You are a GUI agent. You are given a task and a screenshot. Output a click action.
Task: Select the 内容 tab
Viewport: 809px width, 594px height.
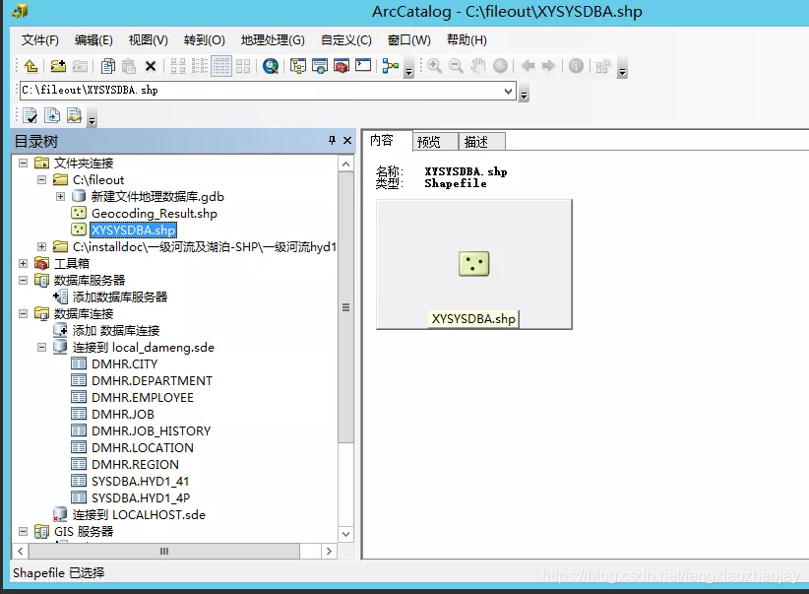[388, 141]
